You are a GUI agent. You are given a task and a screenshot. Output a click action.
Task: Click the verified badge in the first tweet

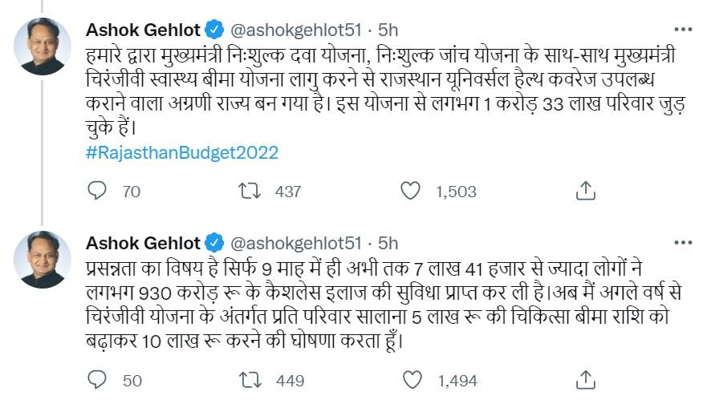213,31
